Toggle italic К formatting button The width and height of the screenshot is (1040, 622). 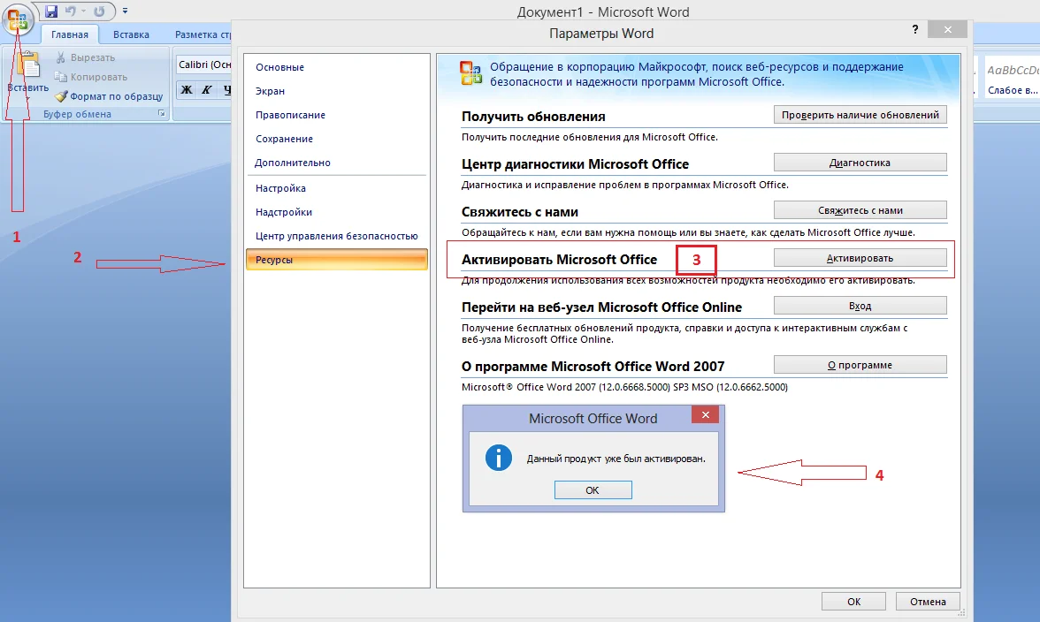[x=207, y=89]
